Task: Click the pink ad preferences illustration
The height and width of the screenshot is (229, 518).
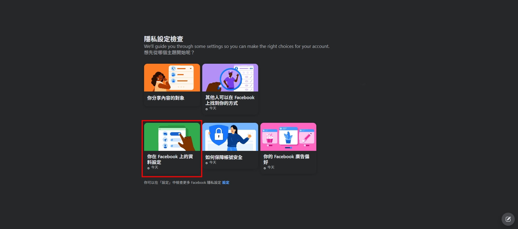Action: (288, 137)
